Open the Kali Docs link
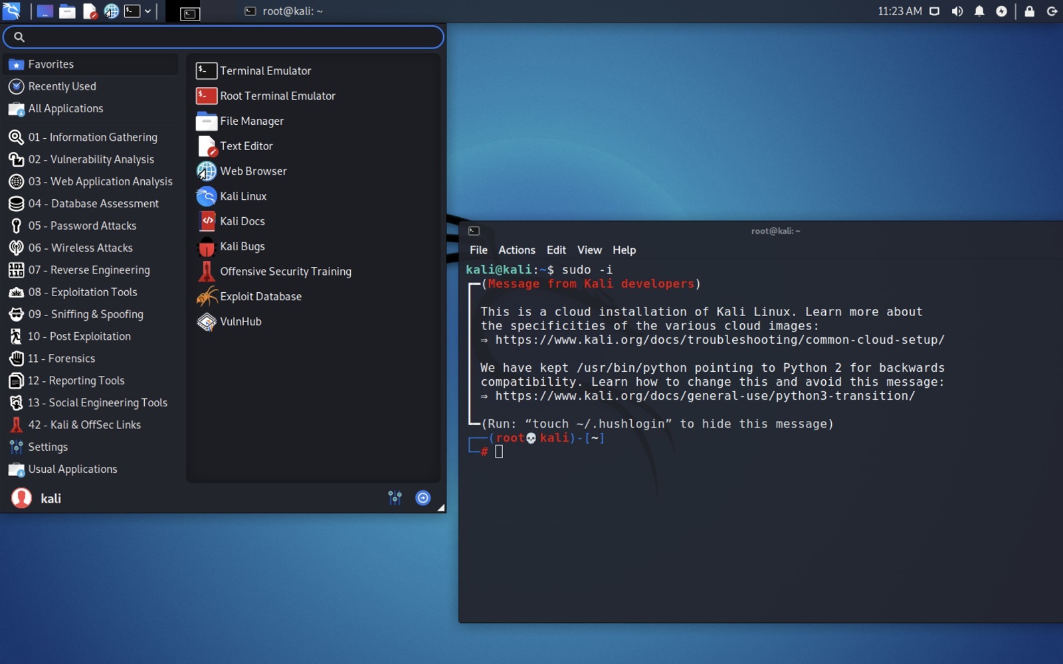The width and height of the screenshot is (1063, 664). 313,222
